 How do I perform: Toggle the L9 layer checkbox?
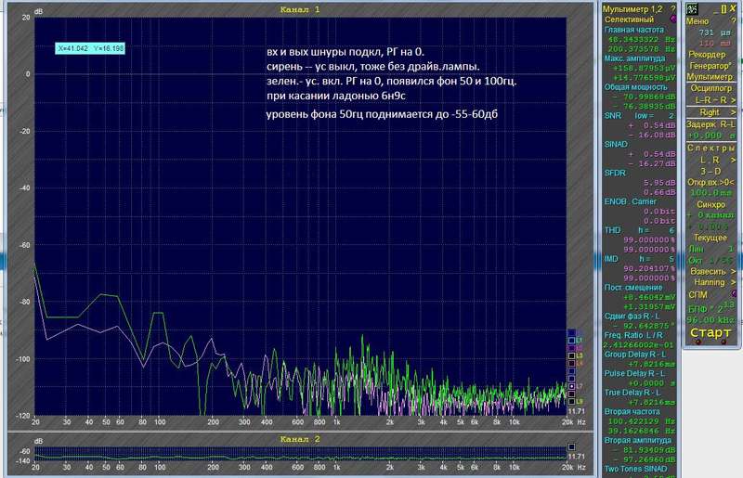pyautogui.click(x=571, y=401)
